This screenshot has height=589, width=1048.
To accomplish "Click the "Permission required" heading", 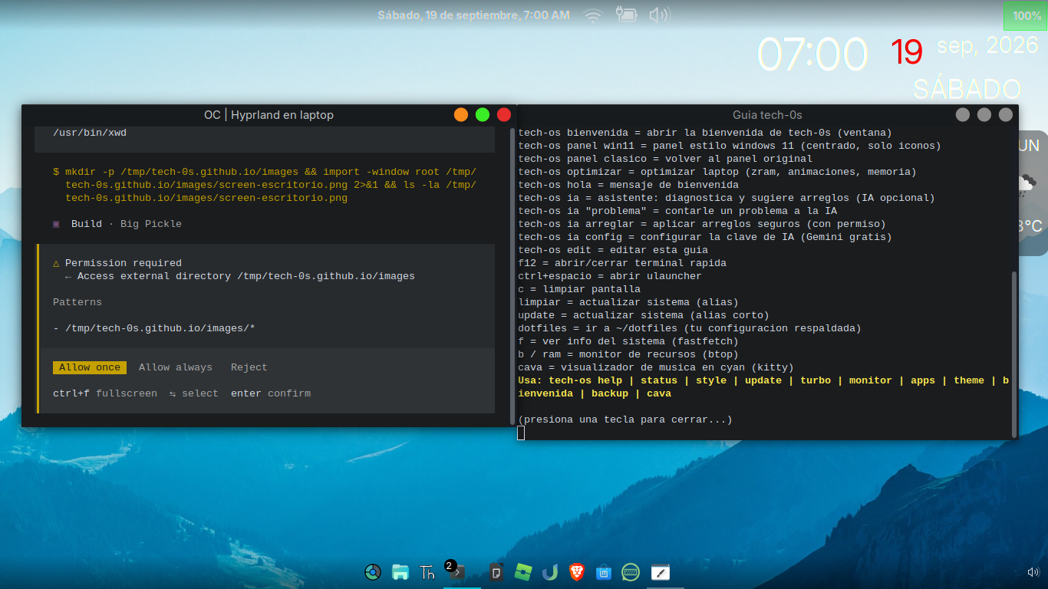I will (124, 263).
